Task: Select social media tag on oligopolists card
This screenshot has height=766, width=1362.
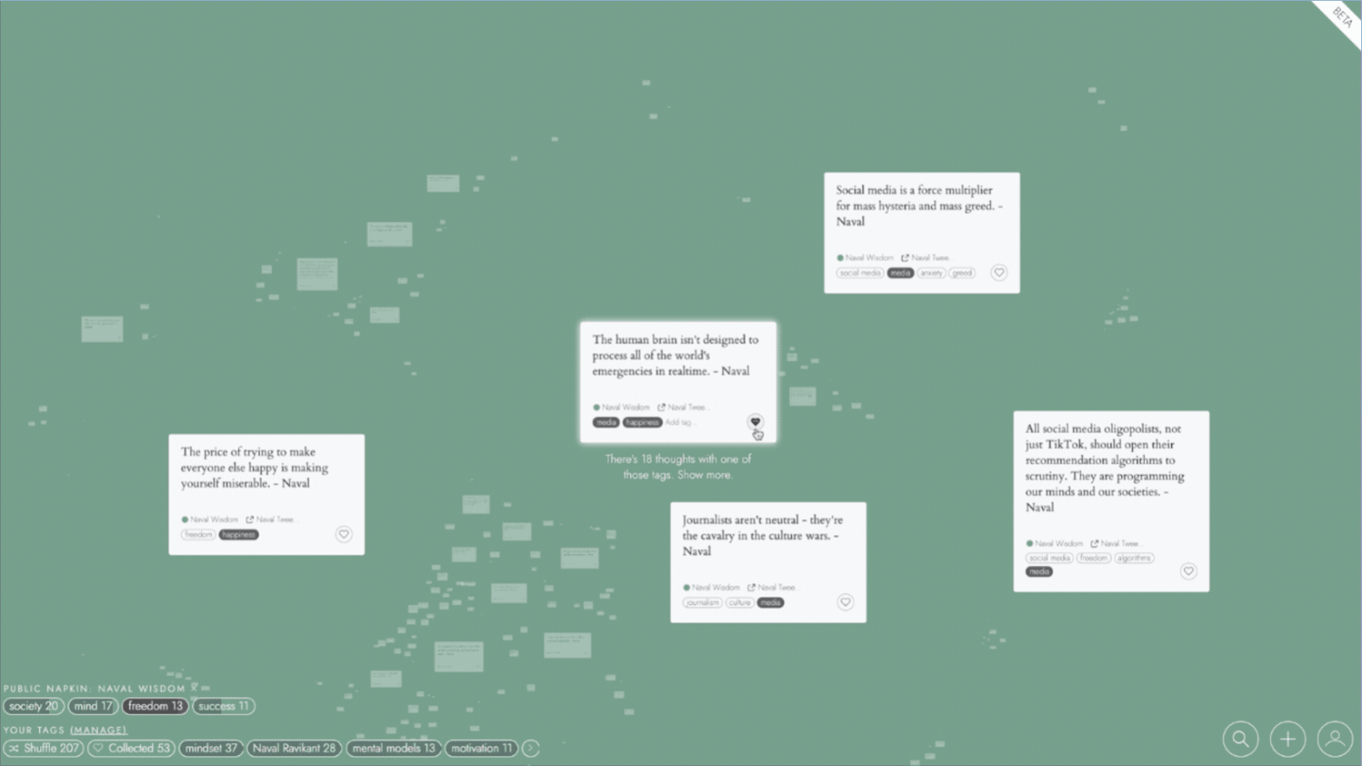Action: pos(1050,558)
